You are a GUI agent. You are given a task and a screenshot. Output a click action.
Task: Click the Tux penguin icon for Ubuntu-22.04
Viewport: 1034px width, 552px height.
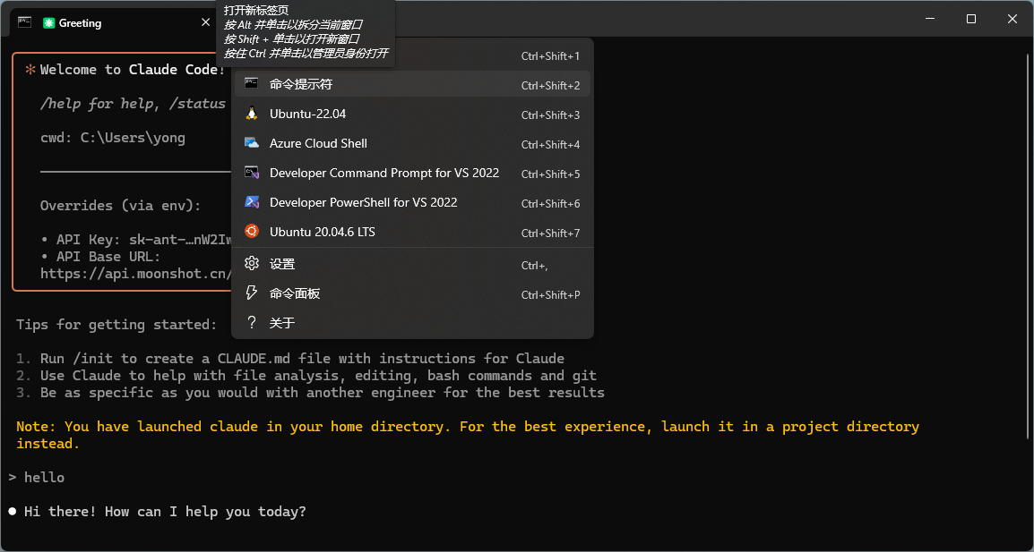point(251,114)
